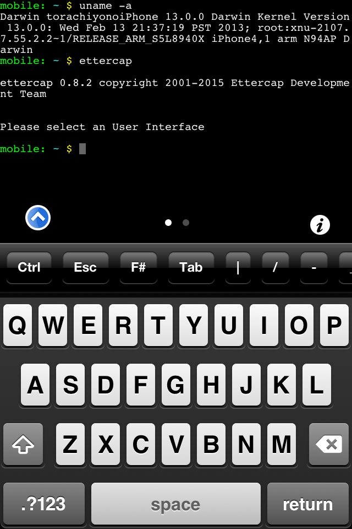Tap the Ctrl modifier key
The height and width of the screenshot is (529, 352).
tap(29, 268)
